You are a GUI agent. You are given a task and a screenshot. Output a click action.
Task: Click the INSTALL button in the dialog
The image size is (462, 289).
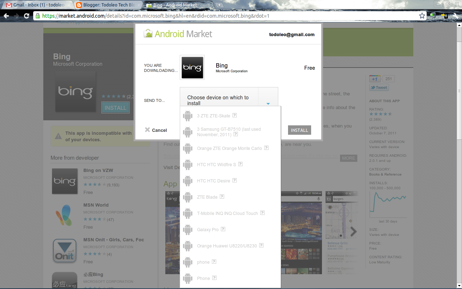[x=299, y=130]
